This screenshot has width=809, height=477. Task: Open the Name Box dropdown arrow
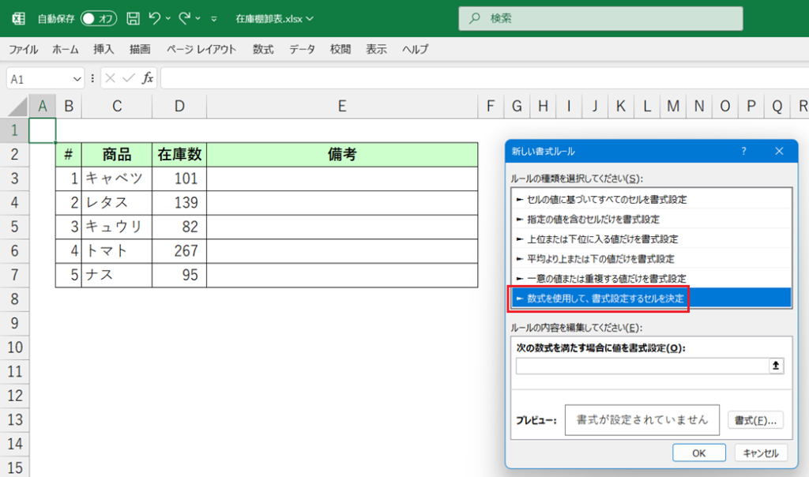(x=77, y=79)
